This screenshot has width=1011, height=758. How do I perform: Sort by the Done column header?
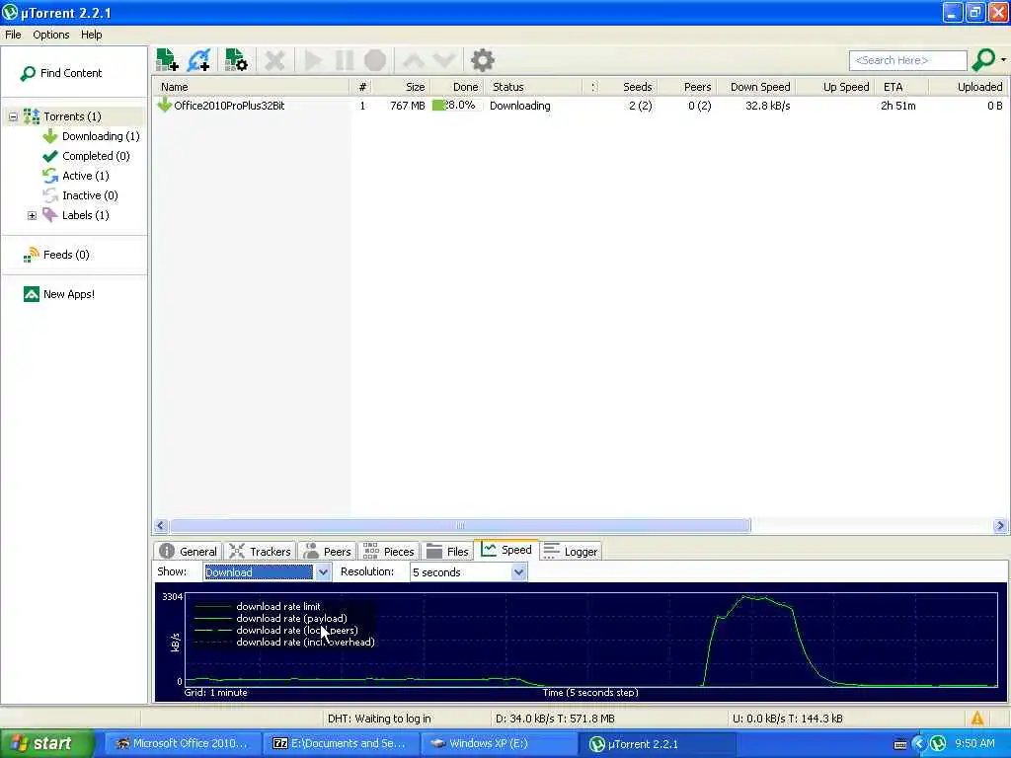pyautogui.click(x=456, y=87)
